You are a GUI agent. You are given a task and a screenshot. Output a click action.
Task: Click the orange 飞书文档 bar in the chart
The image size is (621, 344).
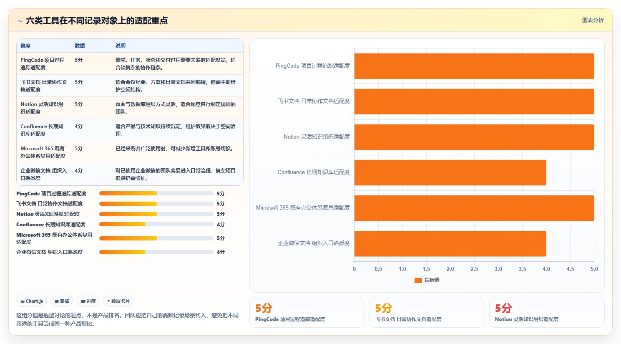[474, 101]
